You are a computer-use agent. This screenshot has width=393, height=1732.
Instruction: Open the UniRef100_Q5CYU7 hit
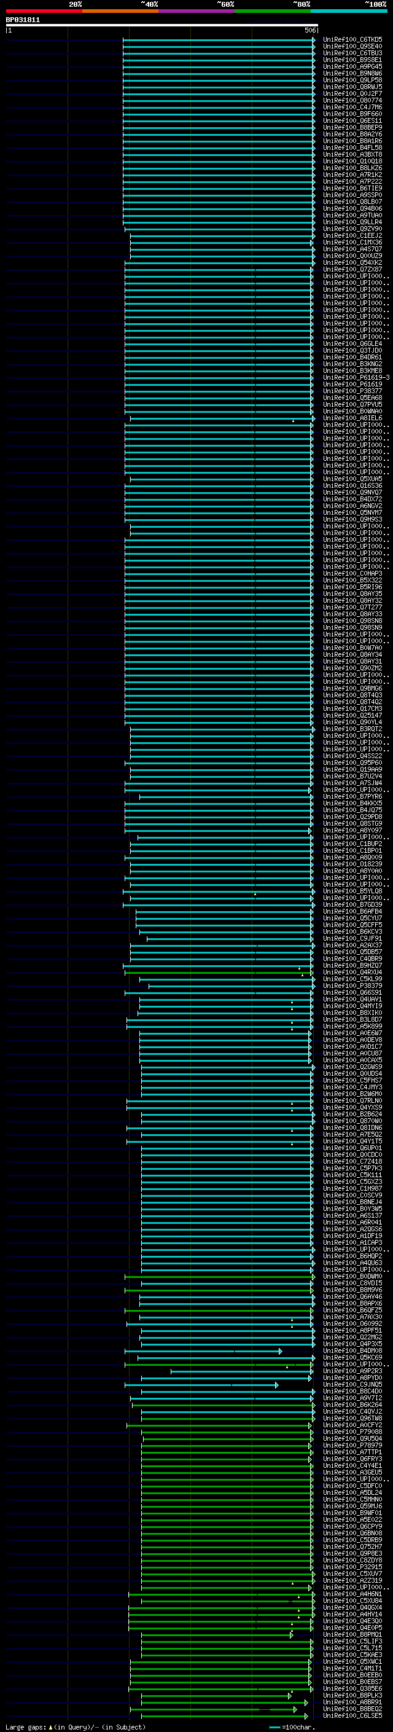(352, 919)
